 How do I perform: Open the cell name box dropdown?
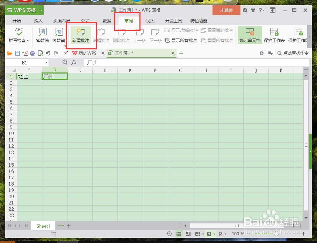pyautogui.click(x=46, y=62)
